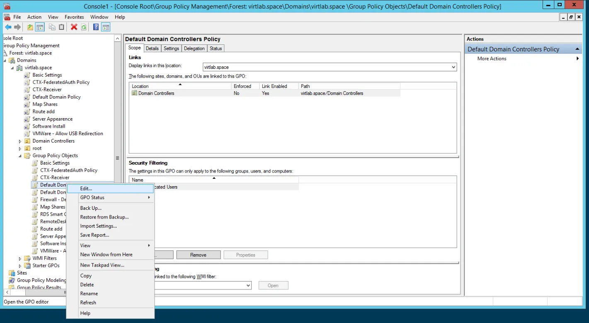Click the Domain Controllers icon in the Links table

point(134,93)
